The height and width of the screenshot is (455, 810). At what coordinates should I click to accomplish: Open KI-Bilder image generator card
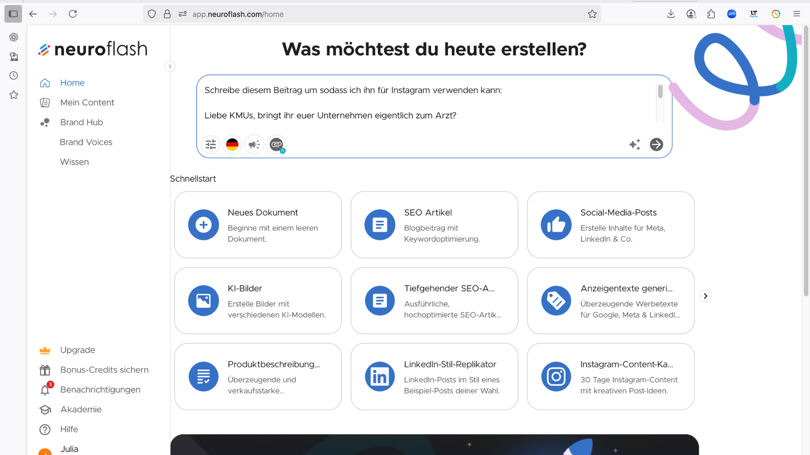pyautogui.click(x=258, y=301)
